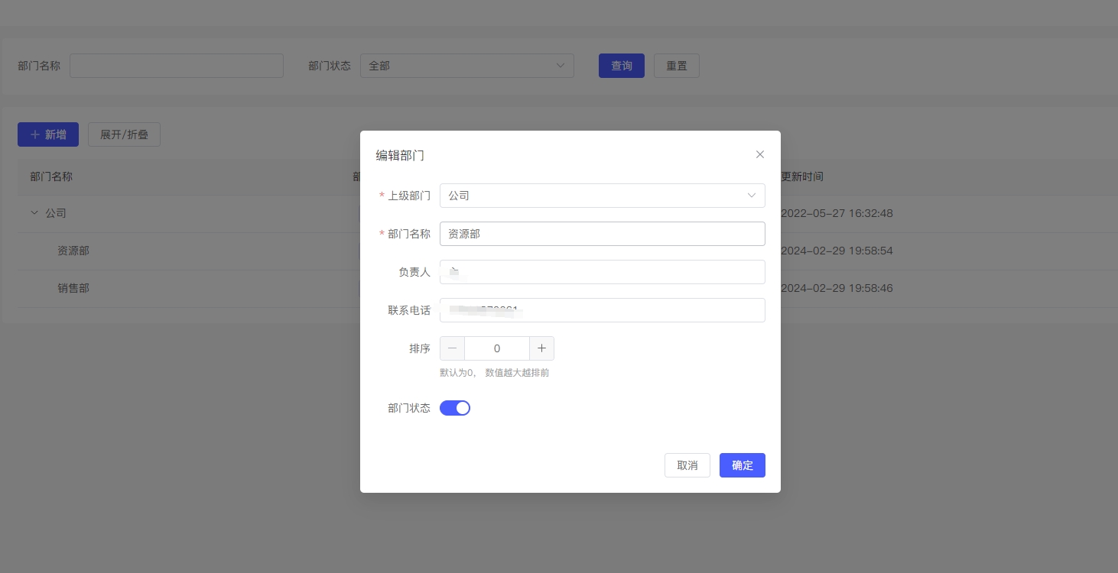Toggle the 部门状态 switch off
This screenshot has height=573, width=1118.
pyautogui.click(x=455, y=408)
